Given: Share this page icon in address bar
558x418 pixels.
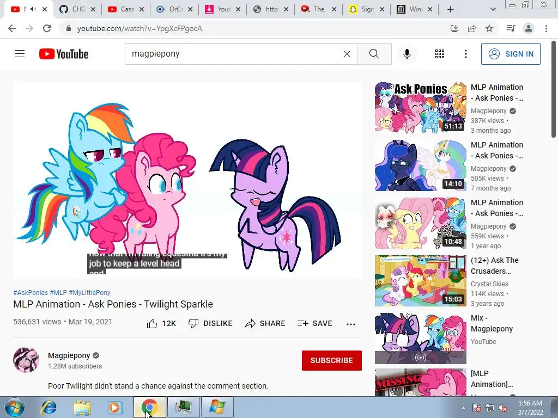Looking at the screenshot, I should point(472,28).
